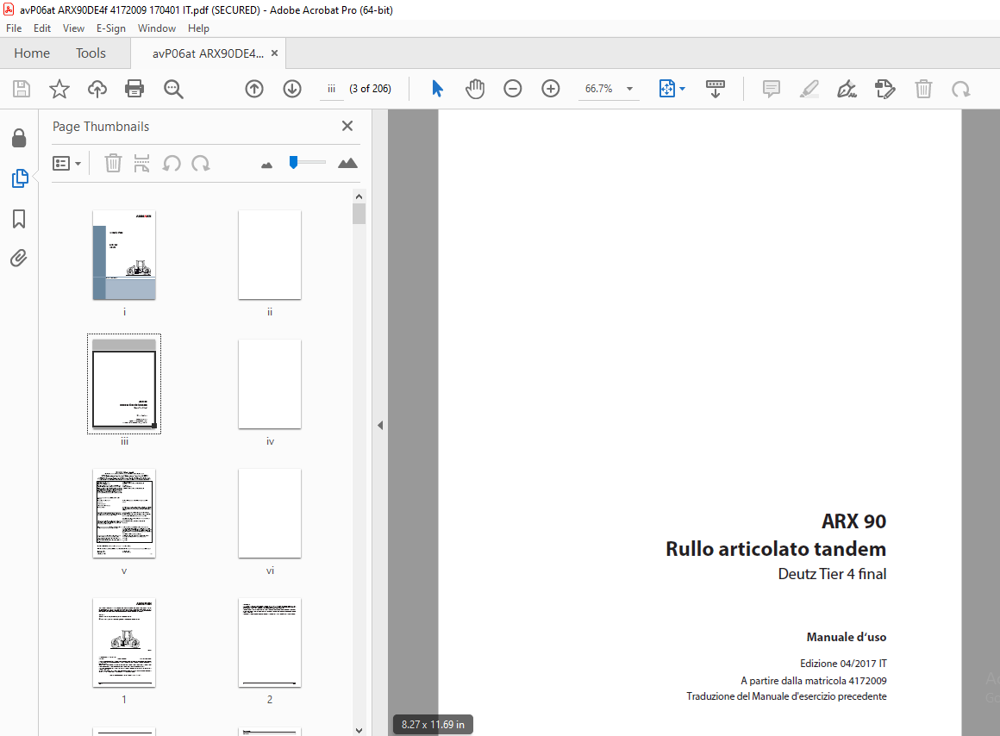Select the avP06at ARX90DE4 document tab
The height and width of the screenshot is (736, 1000).
(207, 53)
